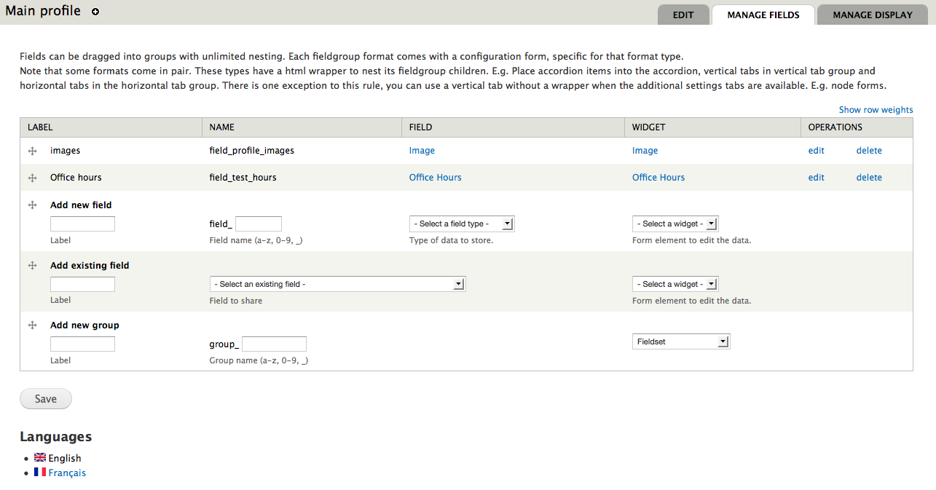936x490 pixels.
Task: Click the Add new field drag handle
Action: pos(32,205)
